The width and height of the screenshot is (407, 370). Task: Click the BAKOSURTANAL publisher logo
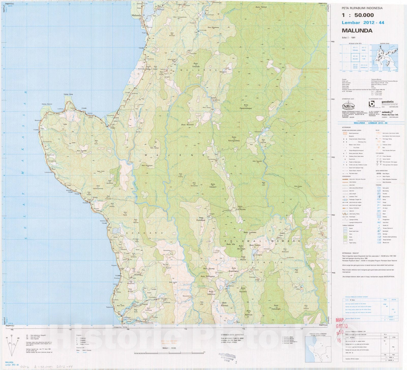348,105
